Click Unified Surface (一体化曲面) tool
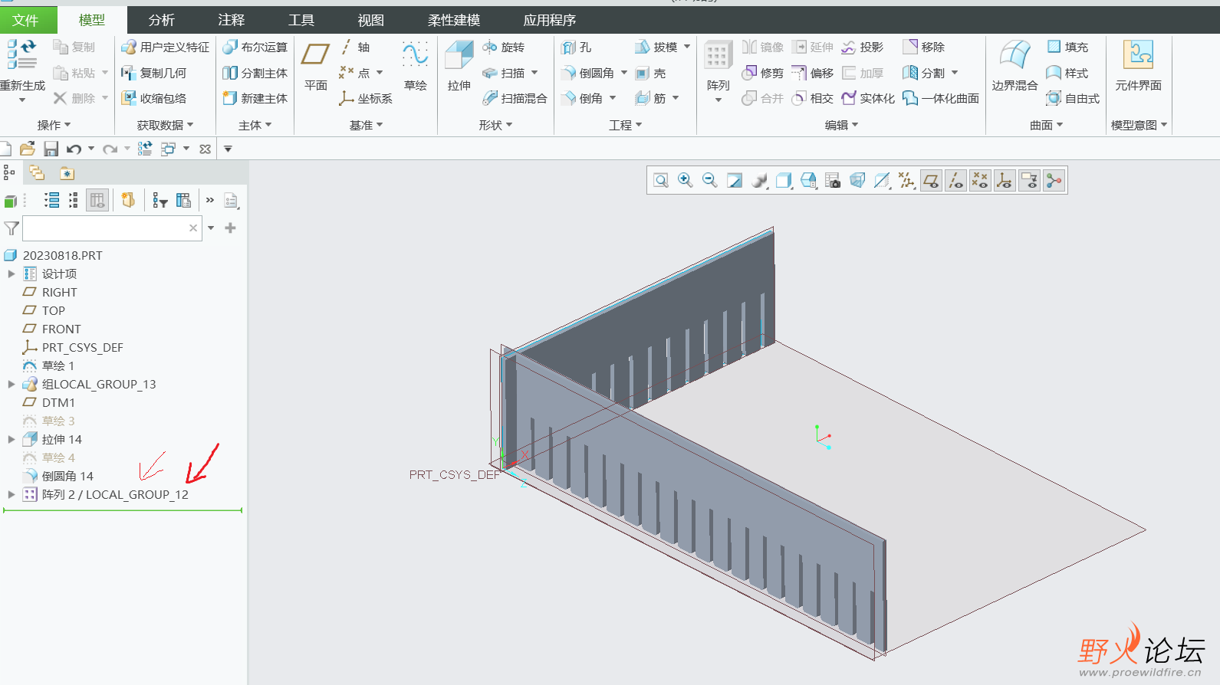 click(x=941, y=98)
